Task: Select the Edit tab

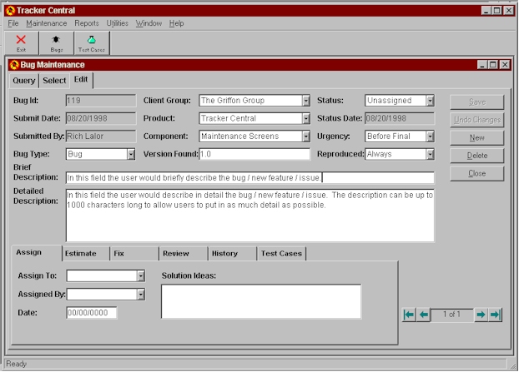Action: pos(81,80)
